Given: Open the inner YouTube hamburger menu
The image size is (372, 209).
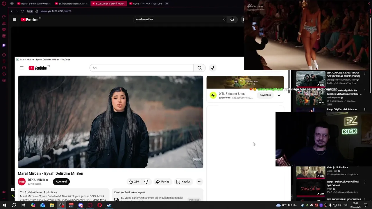Looking at the screenshot, I should coord(22,68).
